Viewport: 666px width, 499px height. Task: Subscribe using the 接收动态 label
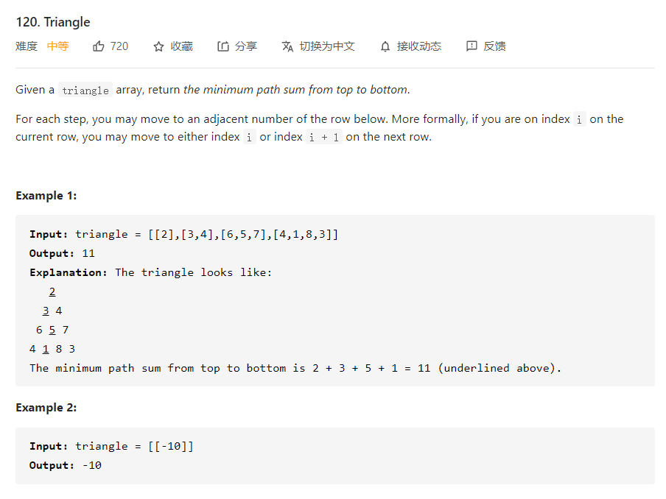point(418,46)
